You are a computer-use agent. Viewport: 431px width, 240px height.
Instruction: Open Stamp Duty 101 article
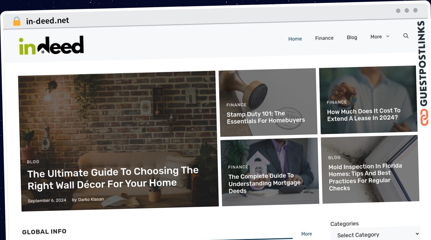(266, 117)
